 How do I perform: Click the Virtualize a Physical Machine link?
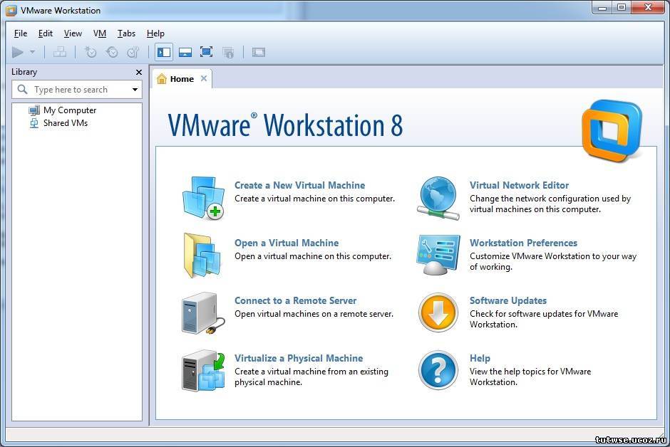[x=299, y=358]
